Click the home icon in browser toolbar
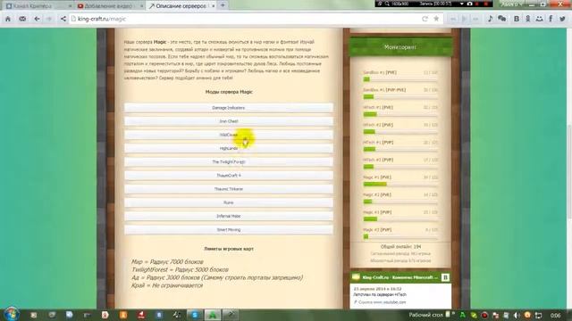Screen dimensions: 572x321 pos(8,19)
